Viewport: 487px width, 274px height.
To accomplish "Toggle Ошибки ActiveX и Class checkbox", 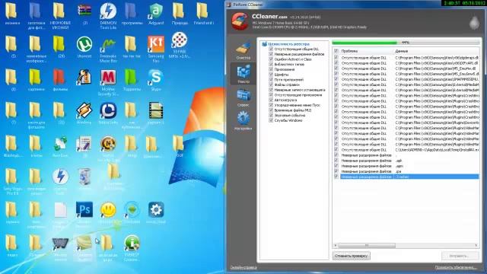I will click(x=271, y=59).
